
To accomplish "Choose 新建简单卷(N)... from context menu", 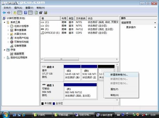I will pyautogui.click(x=121, y=75).
